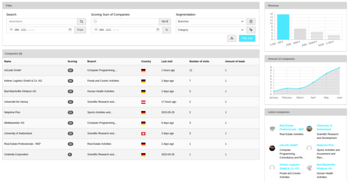Click the 25M - 50M € revenue bar

point(300,34)
